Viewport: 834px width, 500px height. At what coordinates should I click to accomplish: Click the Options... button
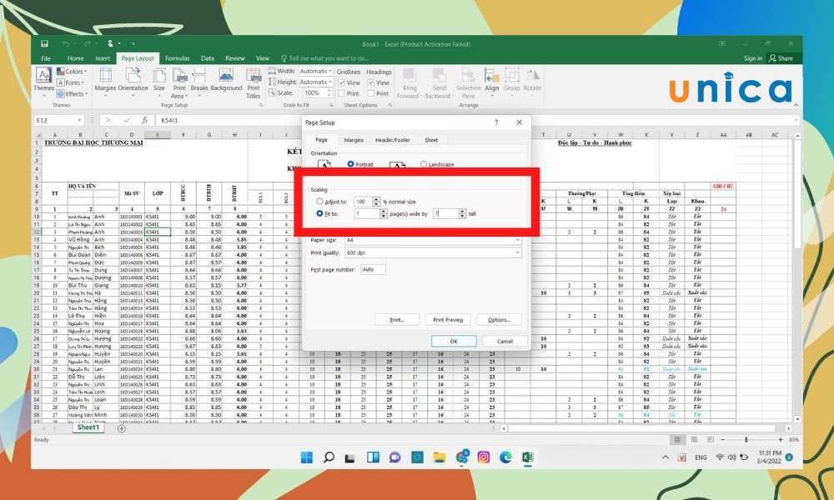coord(499,320)
